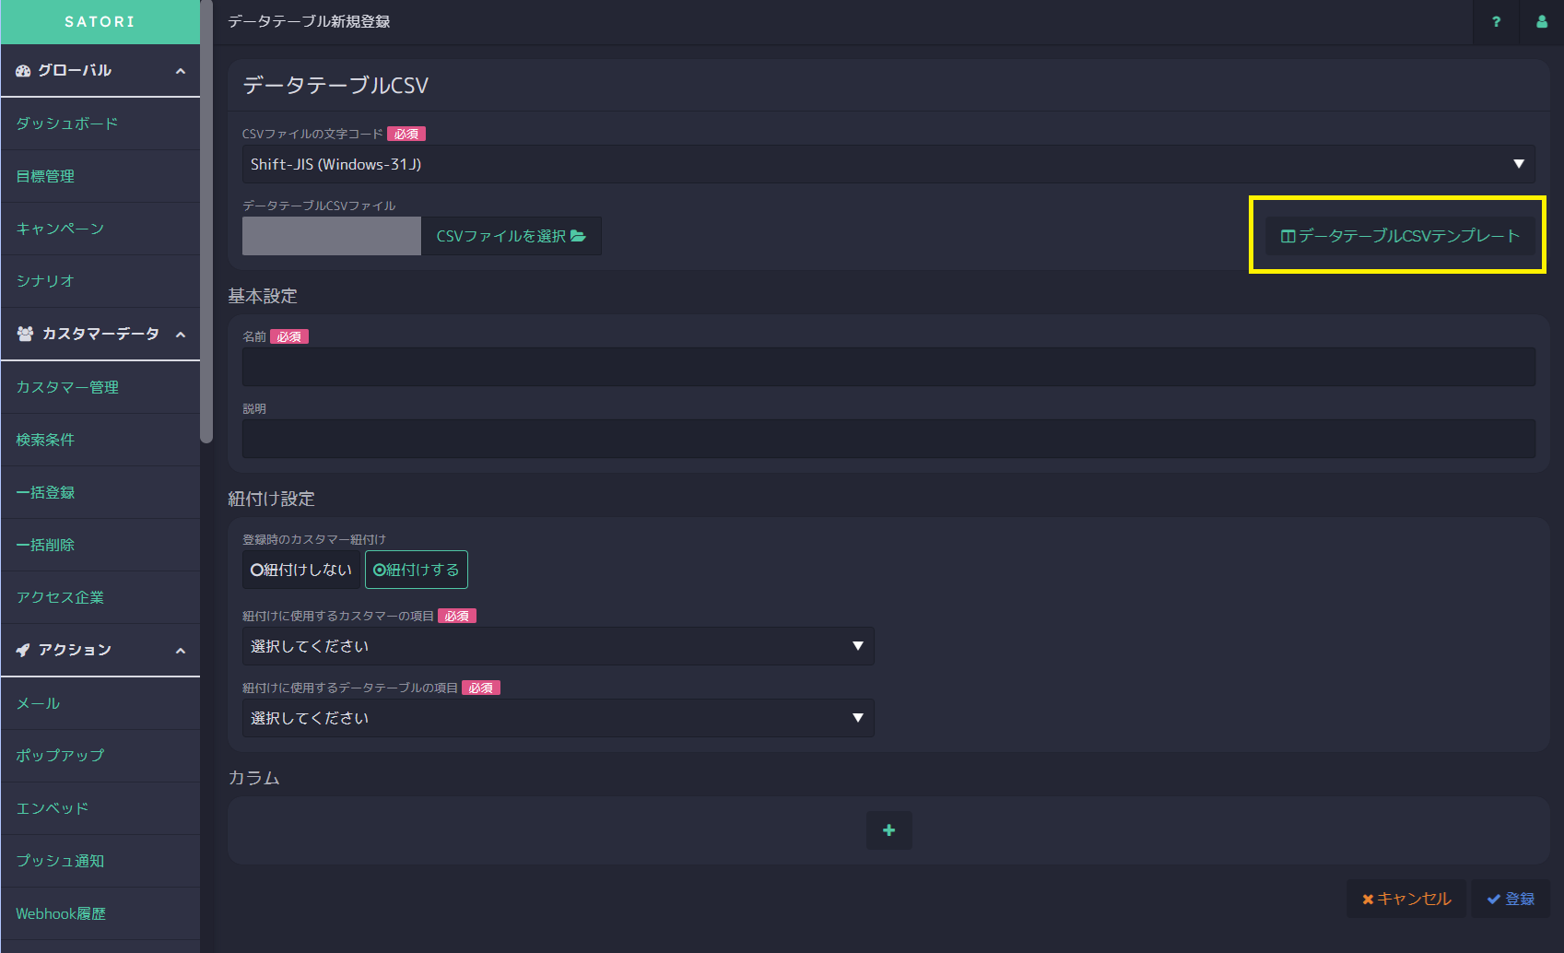
Task: Open アクセス企業 in sidebar
Action: (100, 597)
